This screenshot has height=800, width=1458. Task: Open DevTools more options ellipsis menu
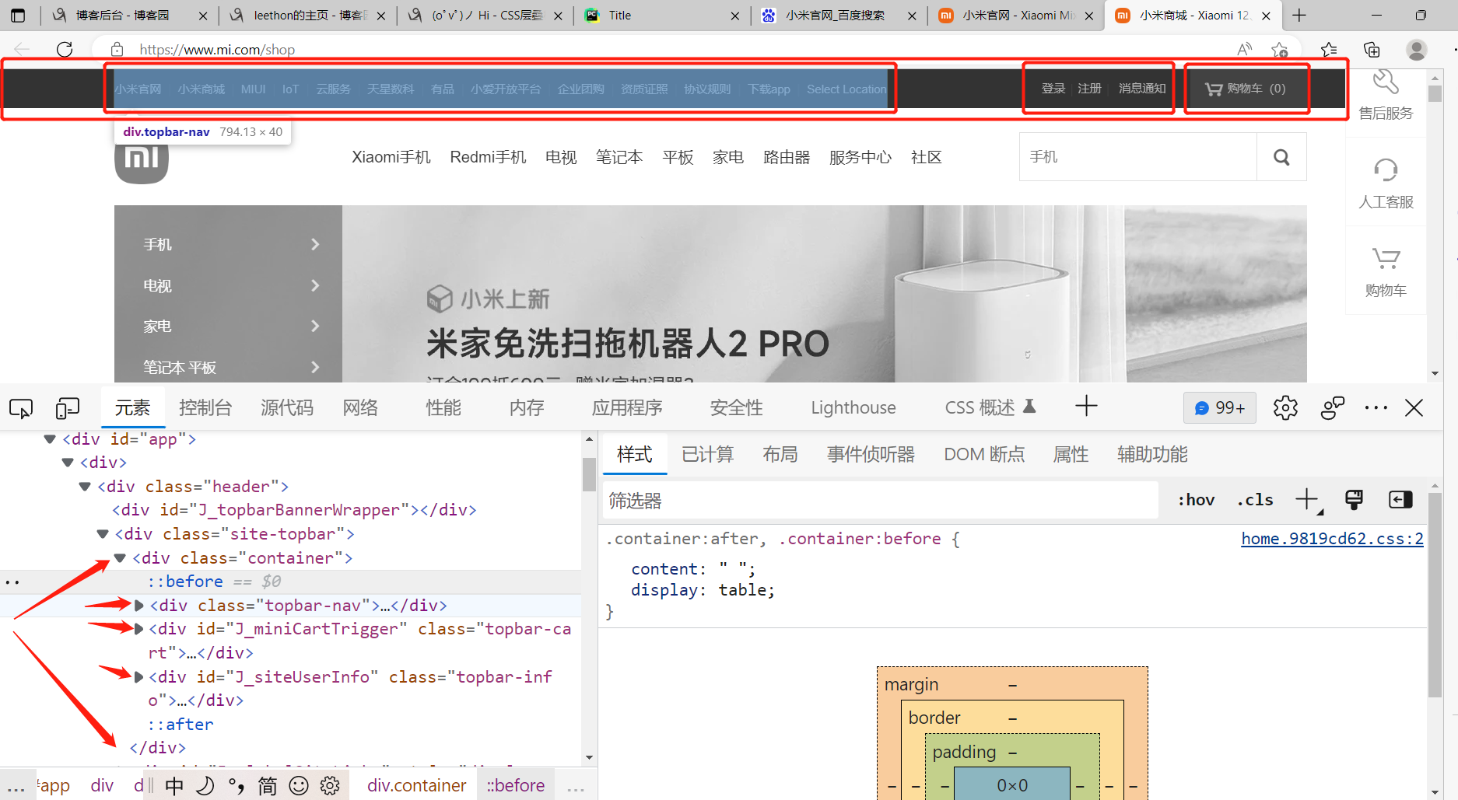tap(1376, 407)
